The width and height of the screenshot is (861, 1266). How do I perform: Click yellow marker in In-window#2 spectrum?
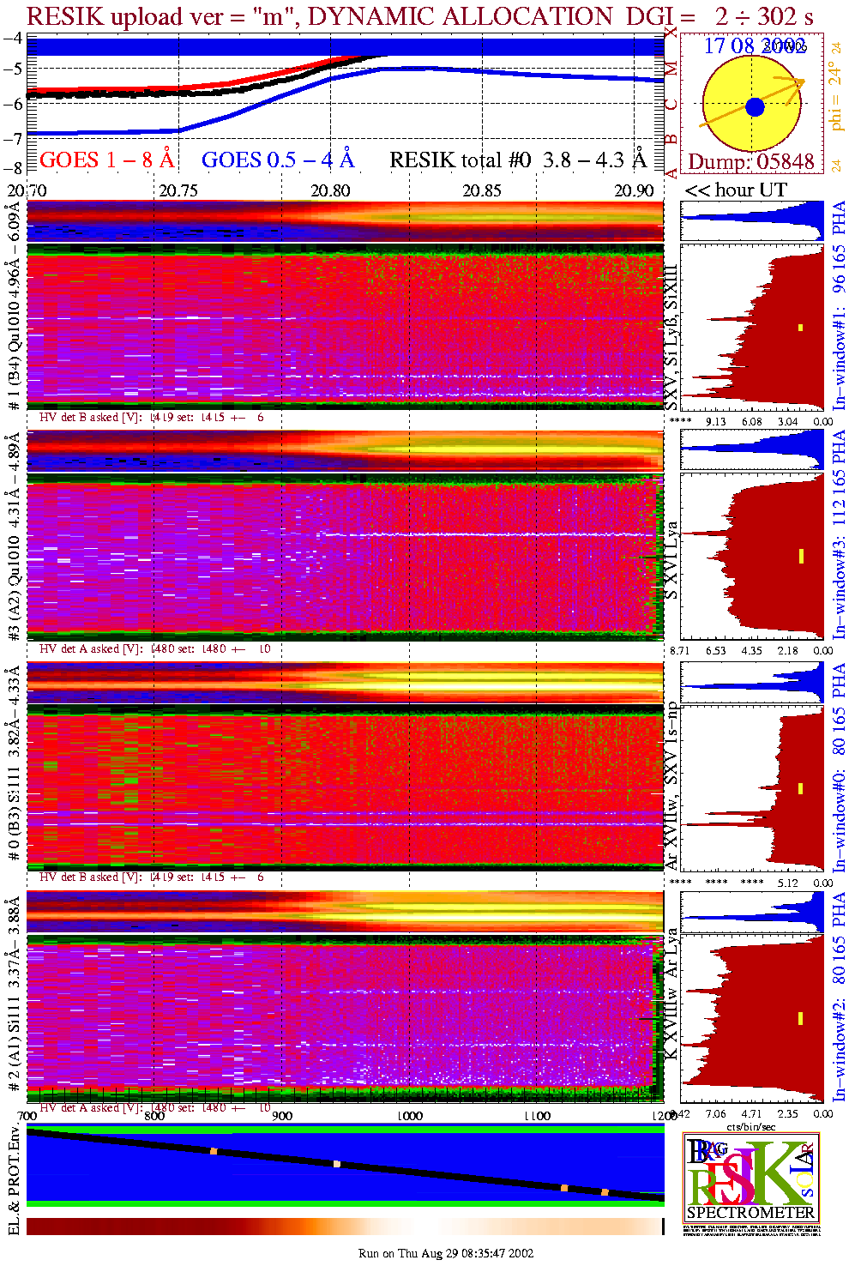801,1018
